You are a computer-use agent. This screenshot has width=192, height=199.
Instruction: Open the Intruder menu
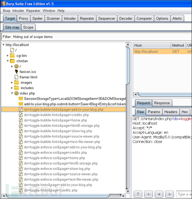point(18,11)
